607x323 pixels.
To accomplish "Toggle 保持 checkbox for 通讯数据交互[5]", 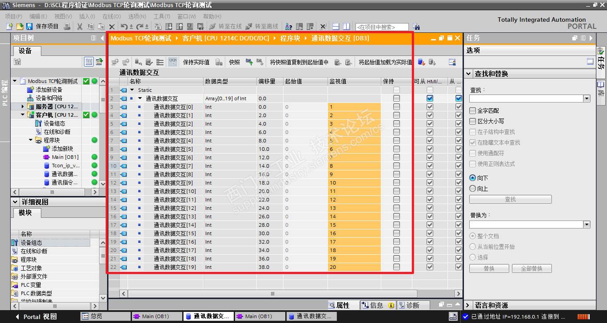I will tap(396, 149).
